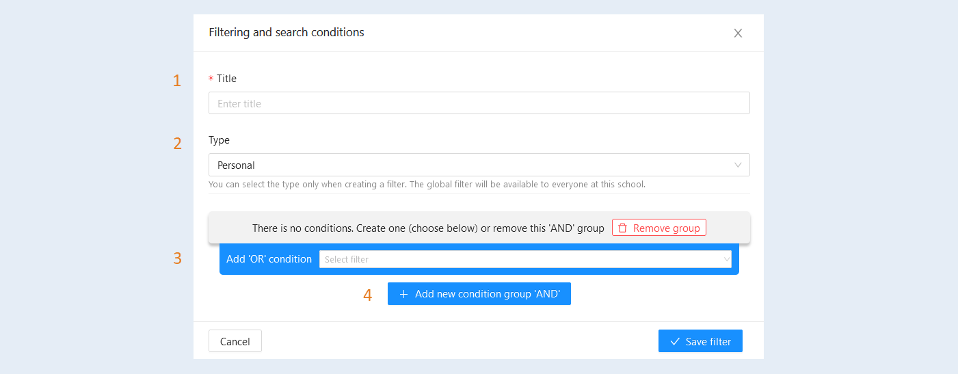Click the required Title field label
This screenshot has width=958, height=374.
(223, 79)
